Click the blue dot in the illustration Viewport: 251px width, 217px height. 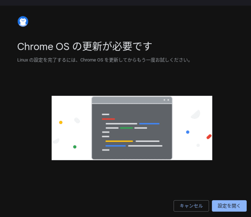point(188,132)
